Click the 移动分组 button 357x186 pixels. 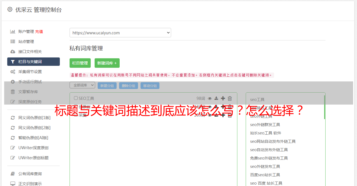click(x=150, y=86)
